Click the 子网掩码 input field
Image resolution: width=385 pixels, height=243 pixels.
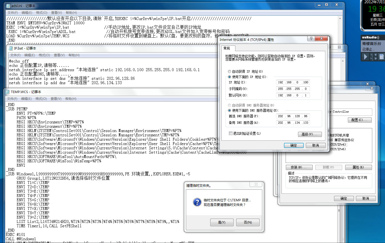[x=293, y=89]
